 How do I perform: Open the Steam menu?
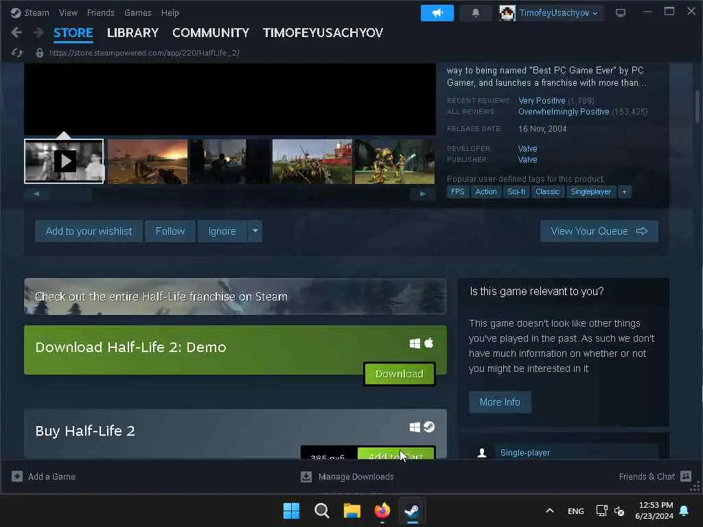pos(37,12)
